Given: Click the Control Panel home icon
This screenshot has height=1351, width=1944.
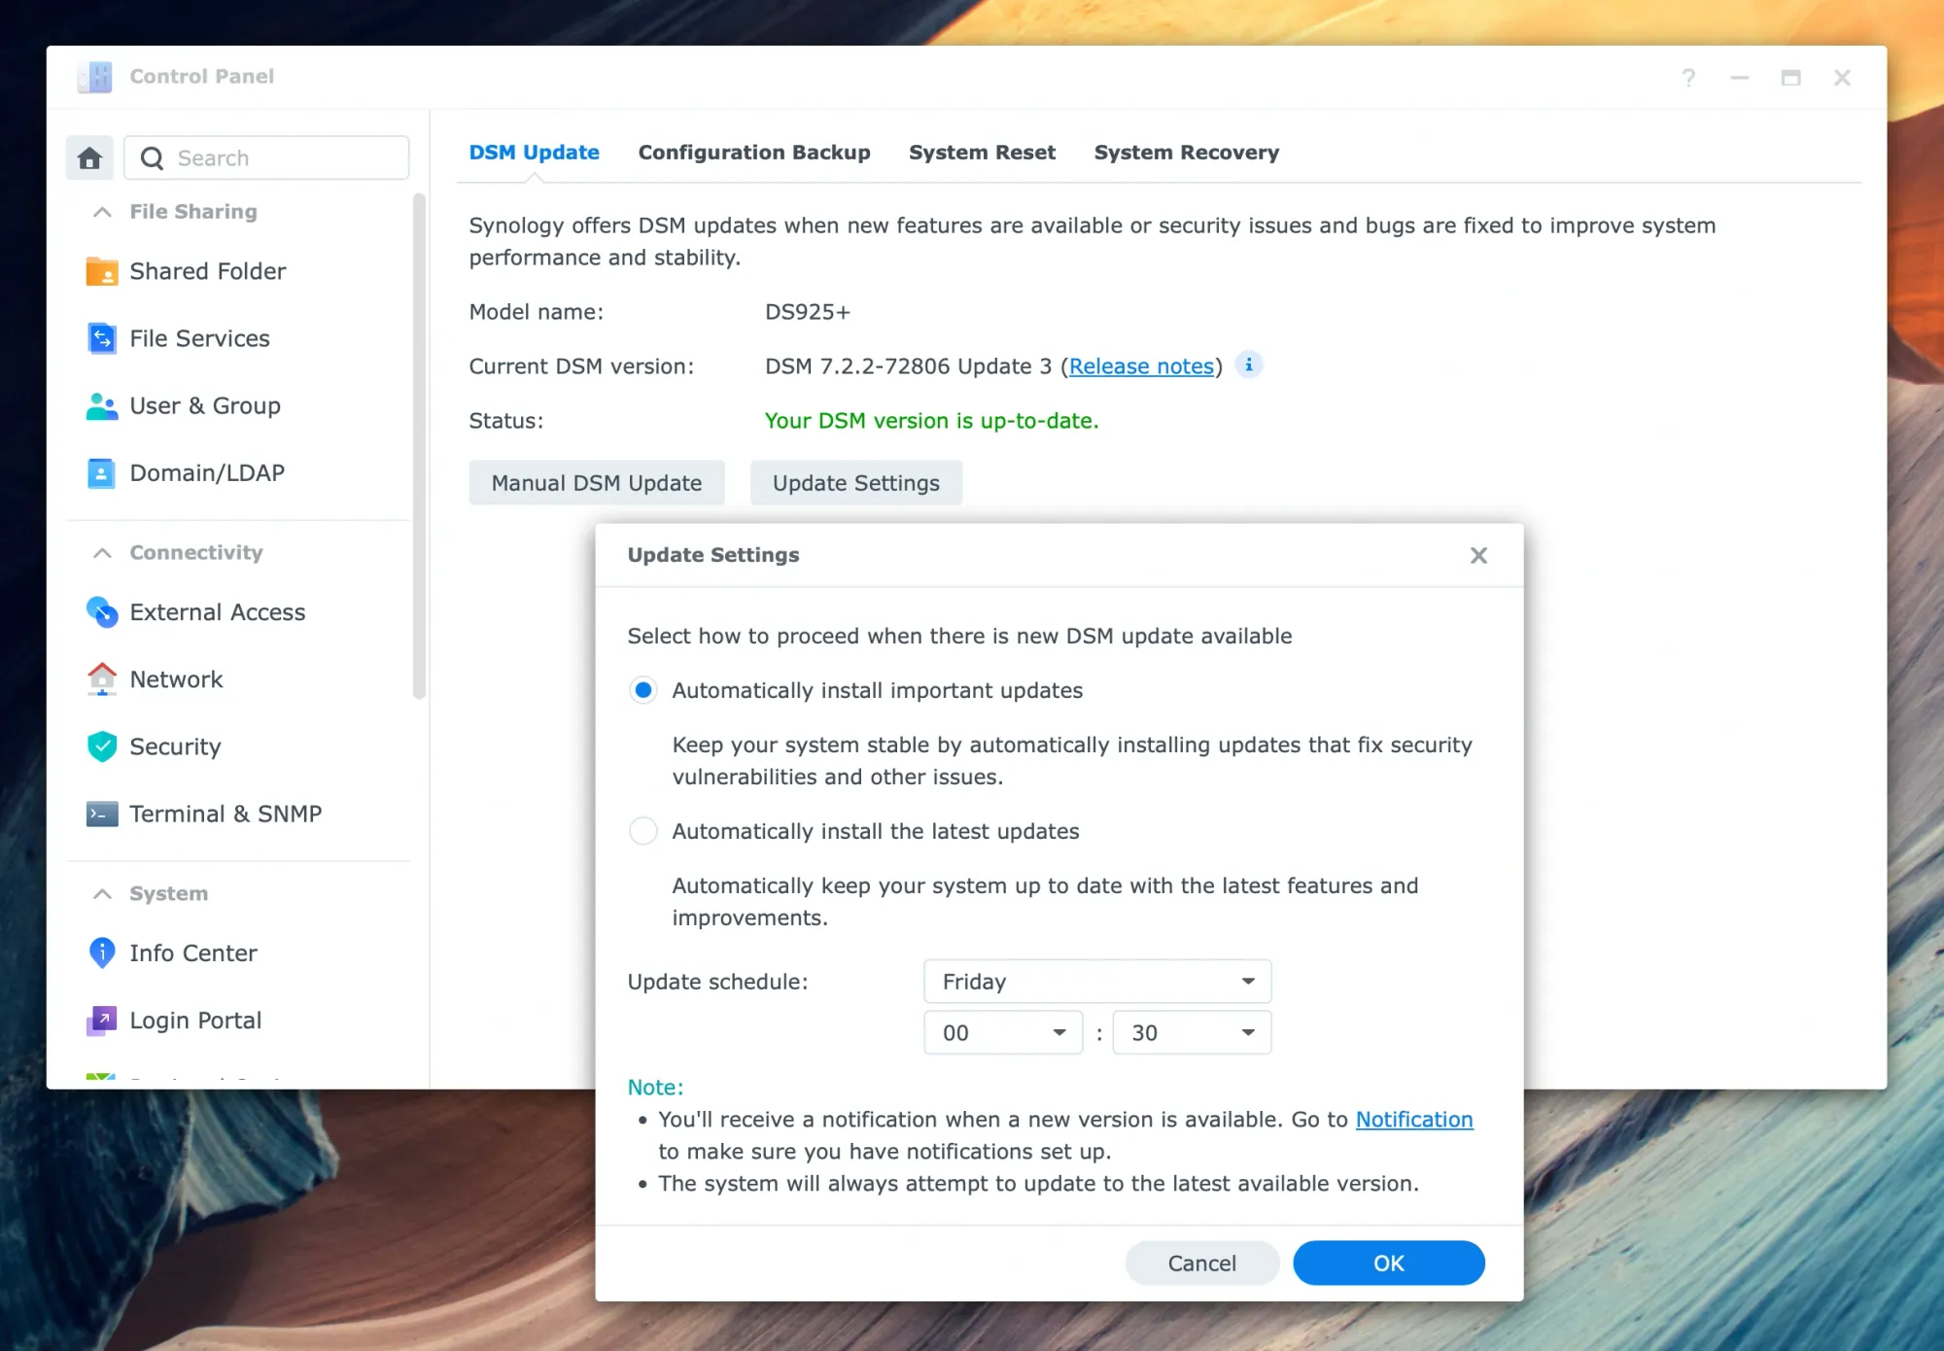Looking at the screenshot, I should (x=89, y=157).
